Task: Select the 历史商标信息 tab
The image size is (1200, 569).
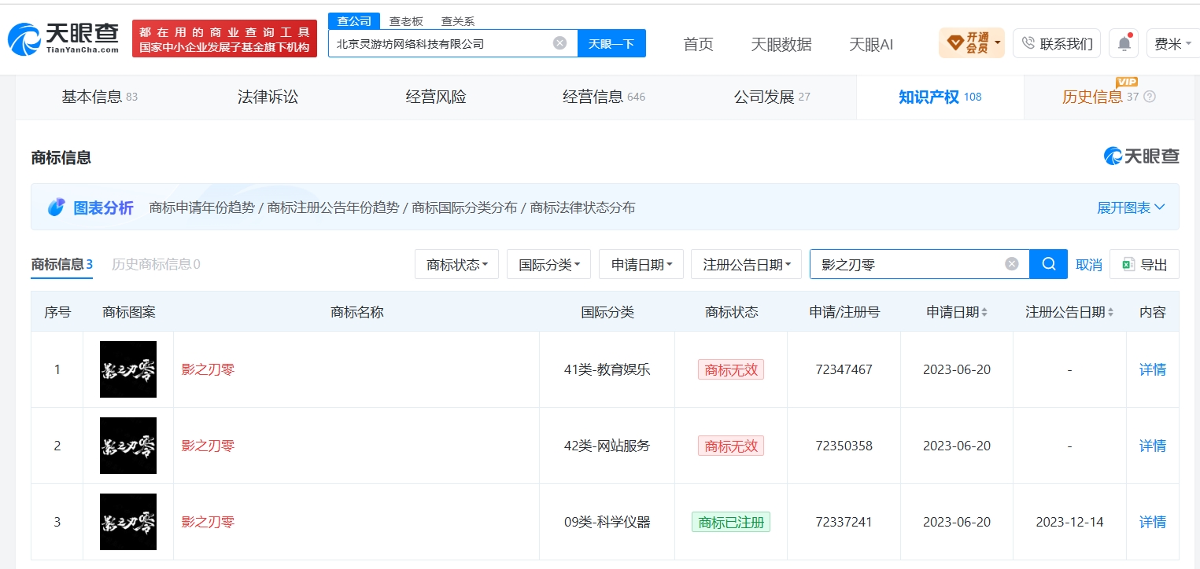Action: pos(156,264)
